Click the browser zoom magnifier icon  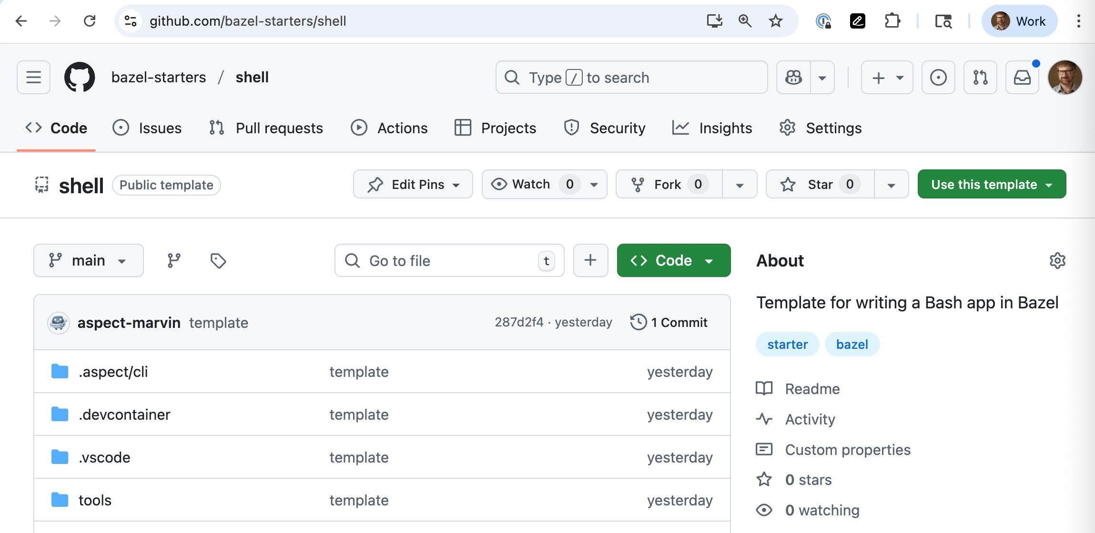[745, 21]
